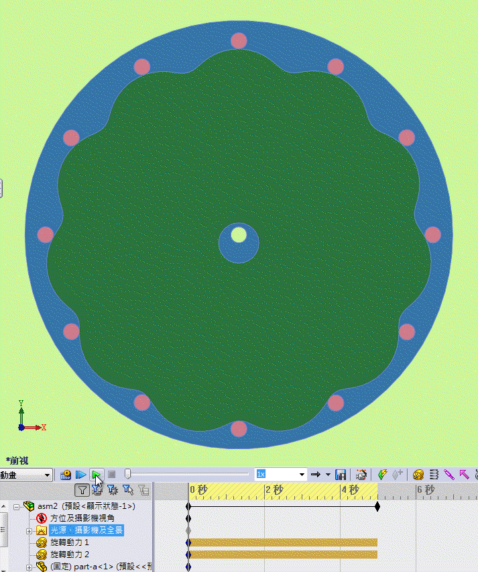Add a Motor using toolbar icon
This screenshot has width=478, height=572.
point(418,475)
